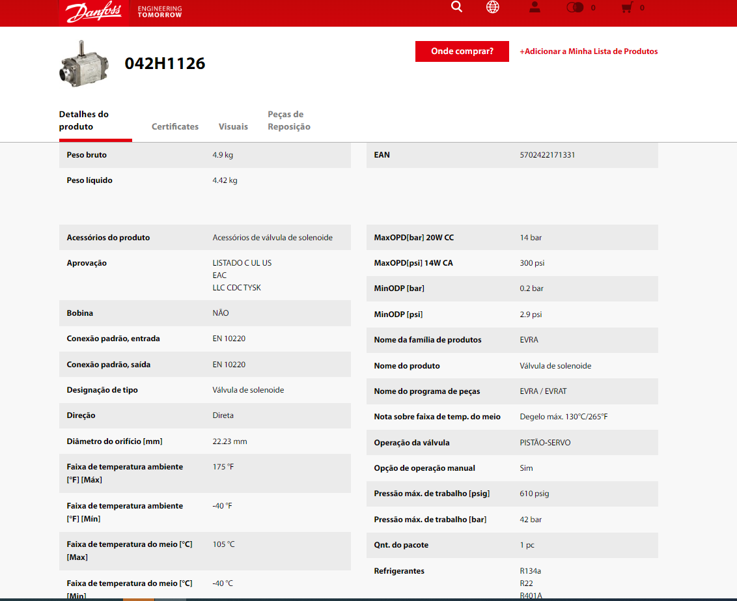Click the LISTADO C UL US approval
This screenshot has height=601, width=737.
click(x=242, y=263)
